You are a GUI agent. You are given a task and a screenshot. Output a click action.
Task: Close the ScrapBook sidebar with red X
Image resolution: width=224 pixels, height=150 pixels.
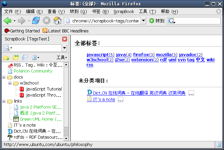pos(65,39)
